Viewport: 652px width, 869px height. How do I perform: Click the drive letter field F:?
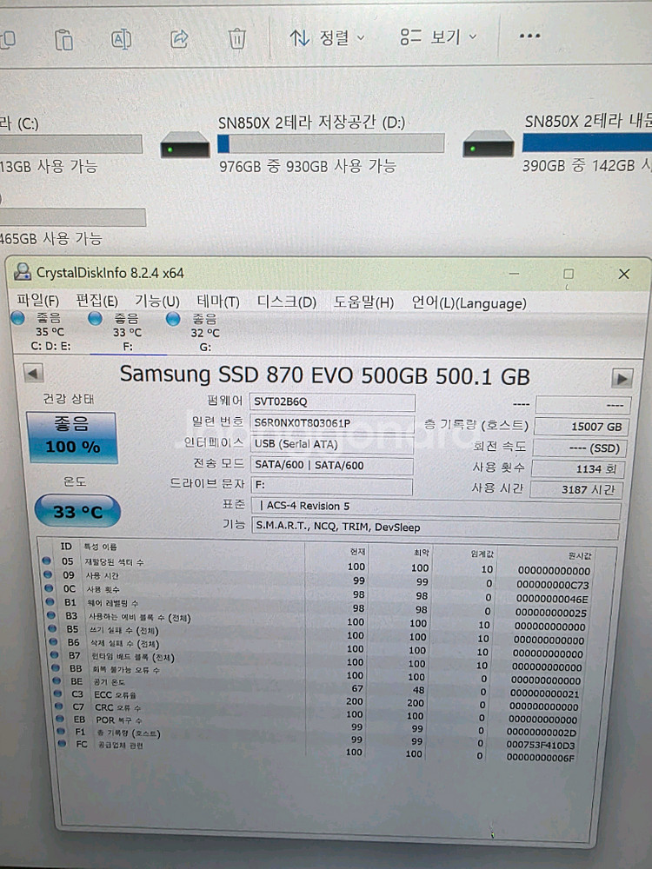pos(331,486)
